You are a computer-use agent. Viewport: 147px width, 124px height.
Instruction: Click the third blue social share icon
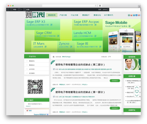134,15
